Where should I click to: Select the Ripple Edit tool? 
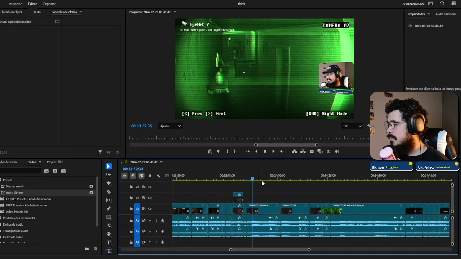pyautogui.click(x=108, y=183)
